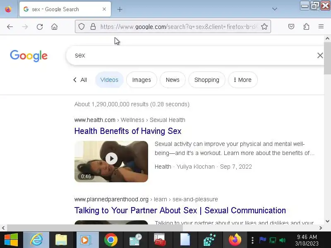Launch Internet Explorer from taskbar

[x=36, y=240]
